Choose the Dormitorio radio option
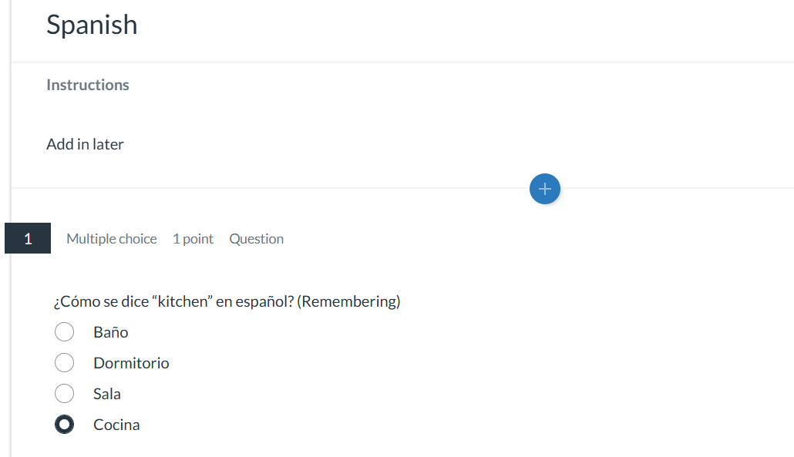This screenshot has height=457, width=794. pyautogui.click(x=64, y=363)
